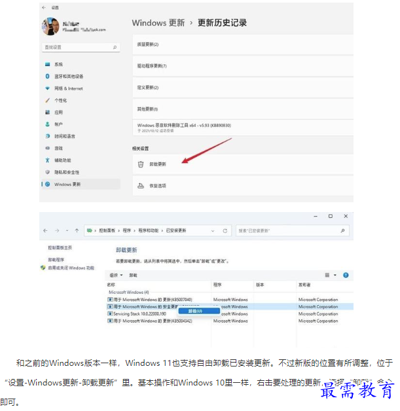
Task: Open 启用或关闭 Windows 功能 link
Action: [71, 268]
